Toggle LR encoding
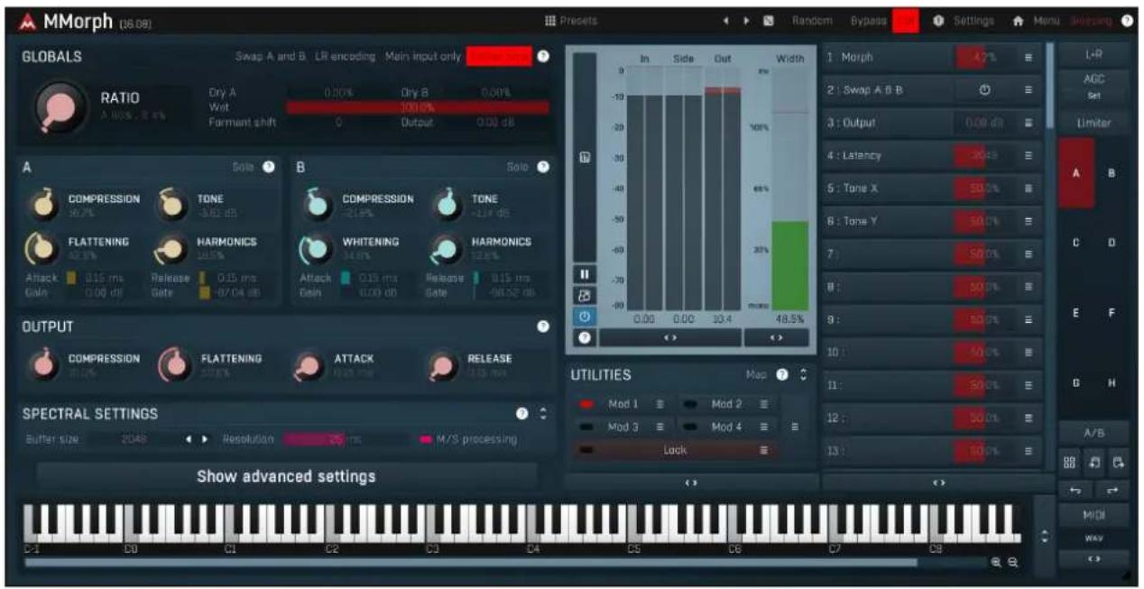The width and height of the screenshot is (1144, 589). [345, 56]
